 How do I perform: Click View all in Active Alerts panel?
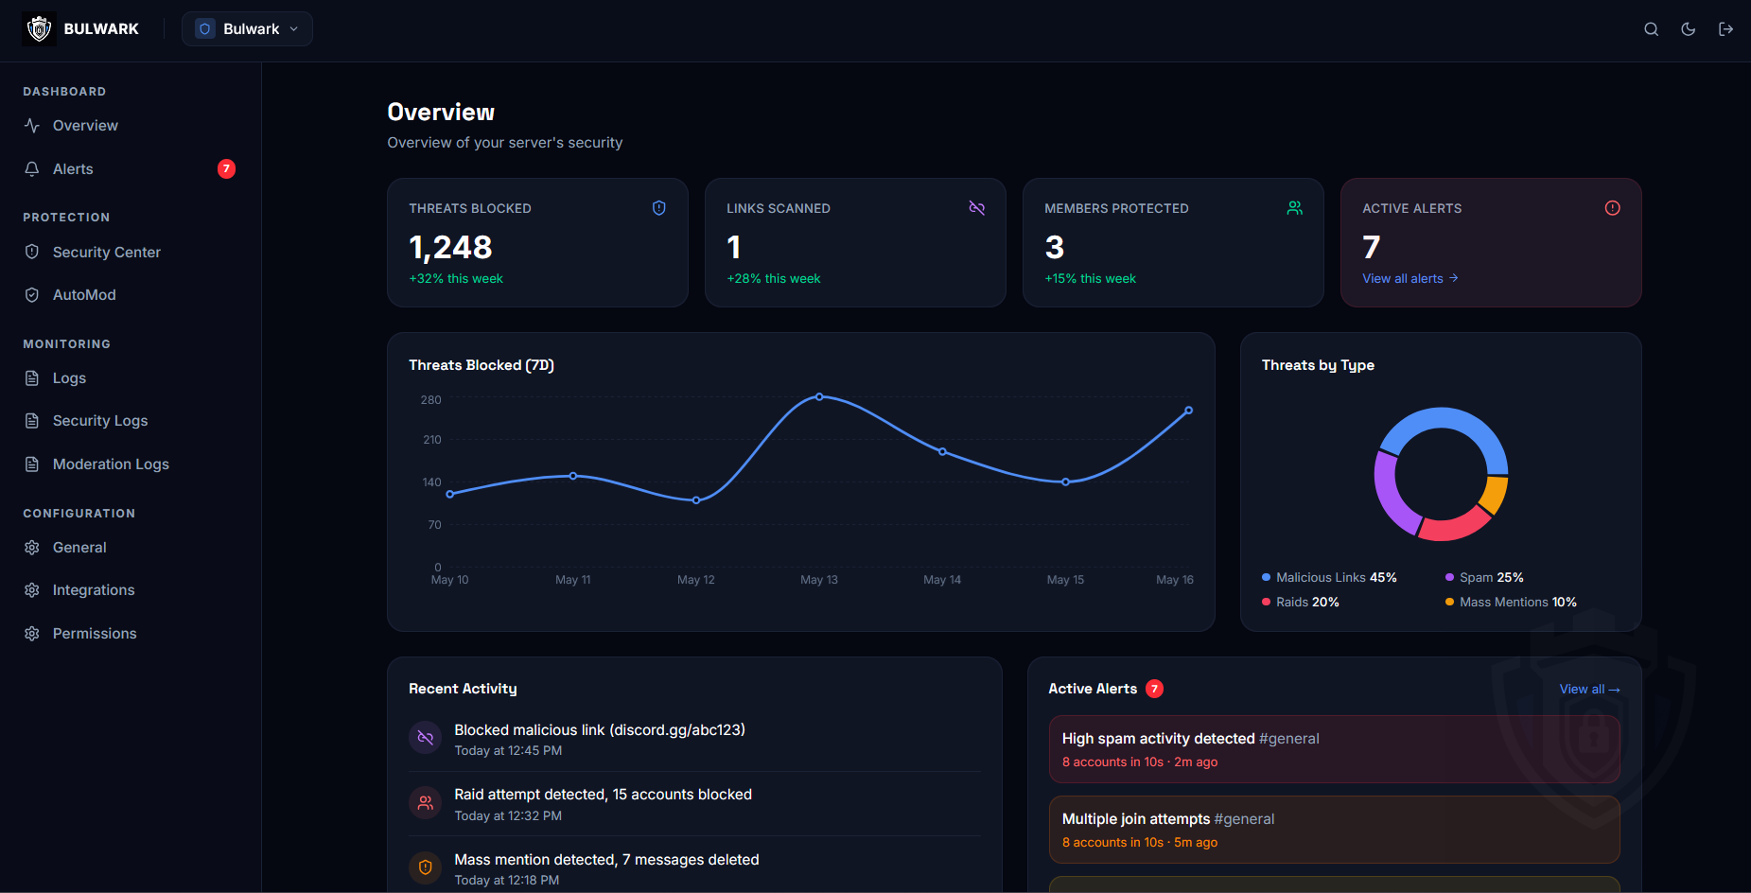pyautogui.click(x=1589, y=690)
